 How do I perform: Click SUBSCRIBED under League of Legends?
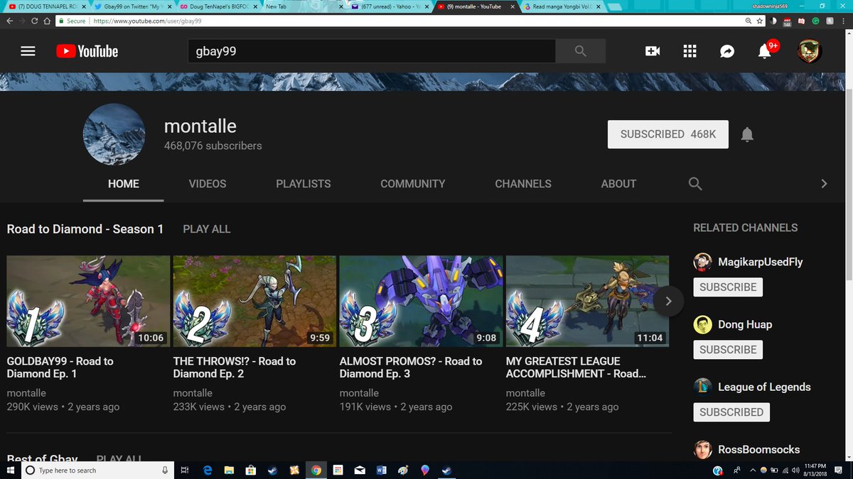731,412
